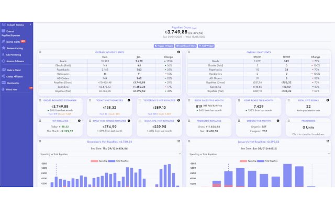Grab drag handle of Overall Daily Stats widget
Screen dimensions: 335x209
point(189,52)
